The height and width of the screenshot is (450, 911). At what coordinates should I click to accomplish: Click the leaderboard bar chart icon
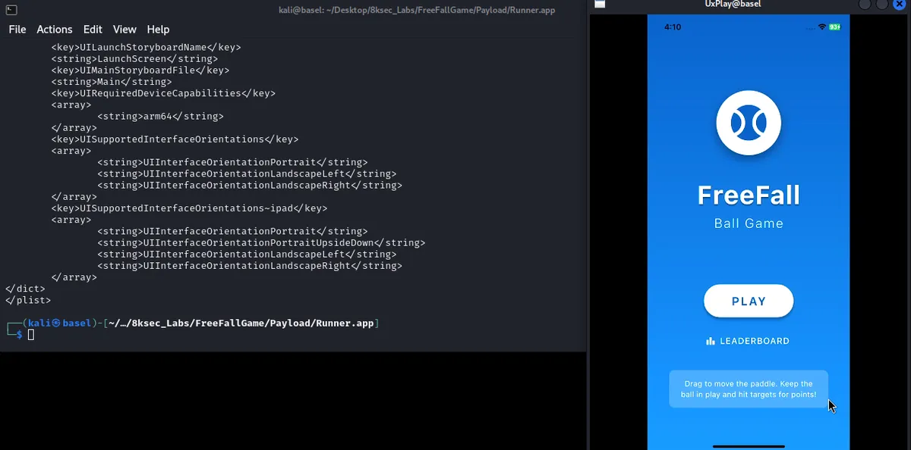click(x=711, y=342)
